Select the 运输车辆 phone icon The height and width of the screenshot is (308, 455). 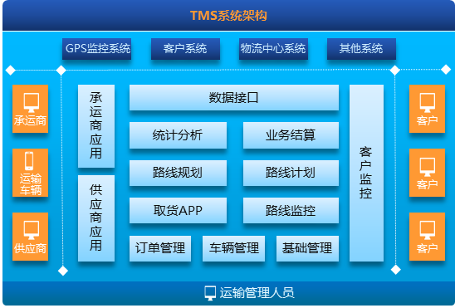29,161
